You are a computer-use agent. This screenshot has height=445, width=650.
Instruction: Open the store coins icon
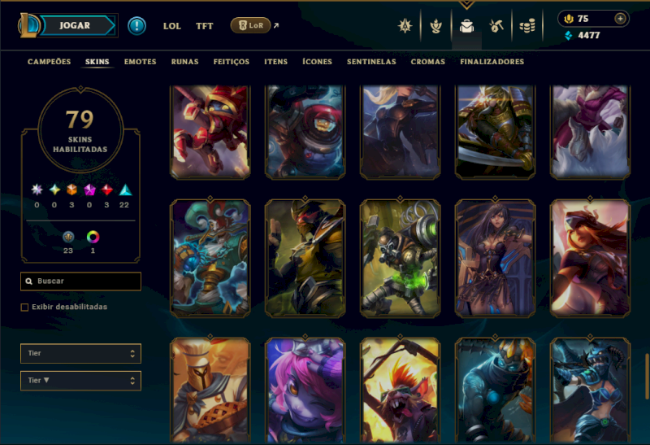tap(526, 27)
